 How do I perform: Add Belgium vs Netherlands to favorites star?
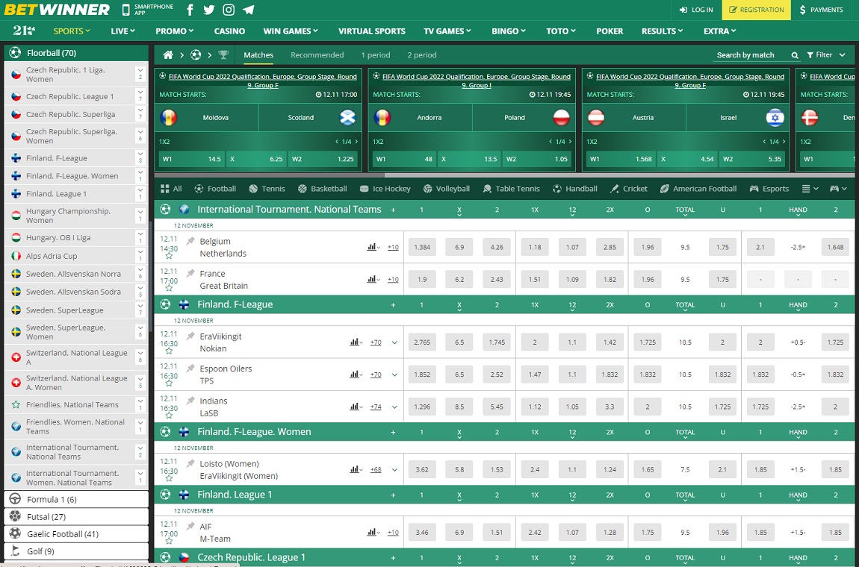(169, 256)
